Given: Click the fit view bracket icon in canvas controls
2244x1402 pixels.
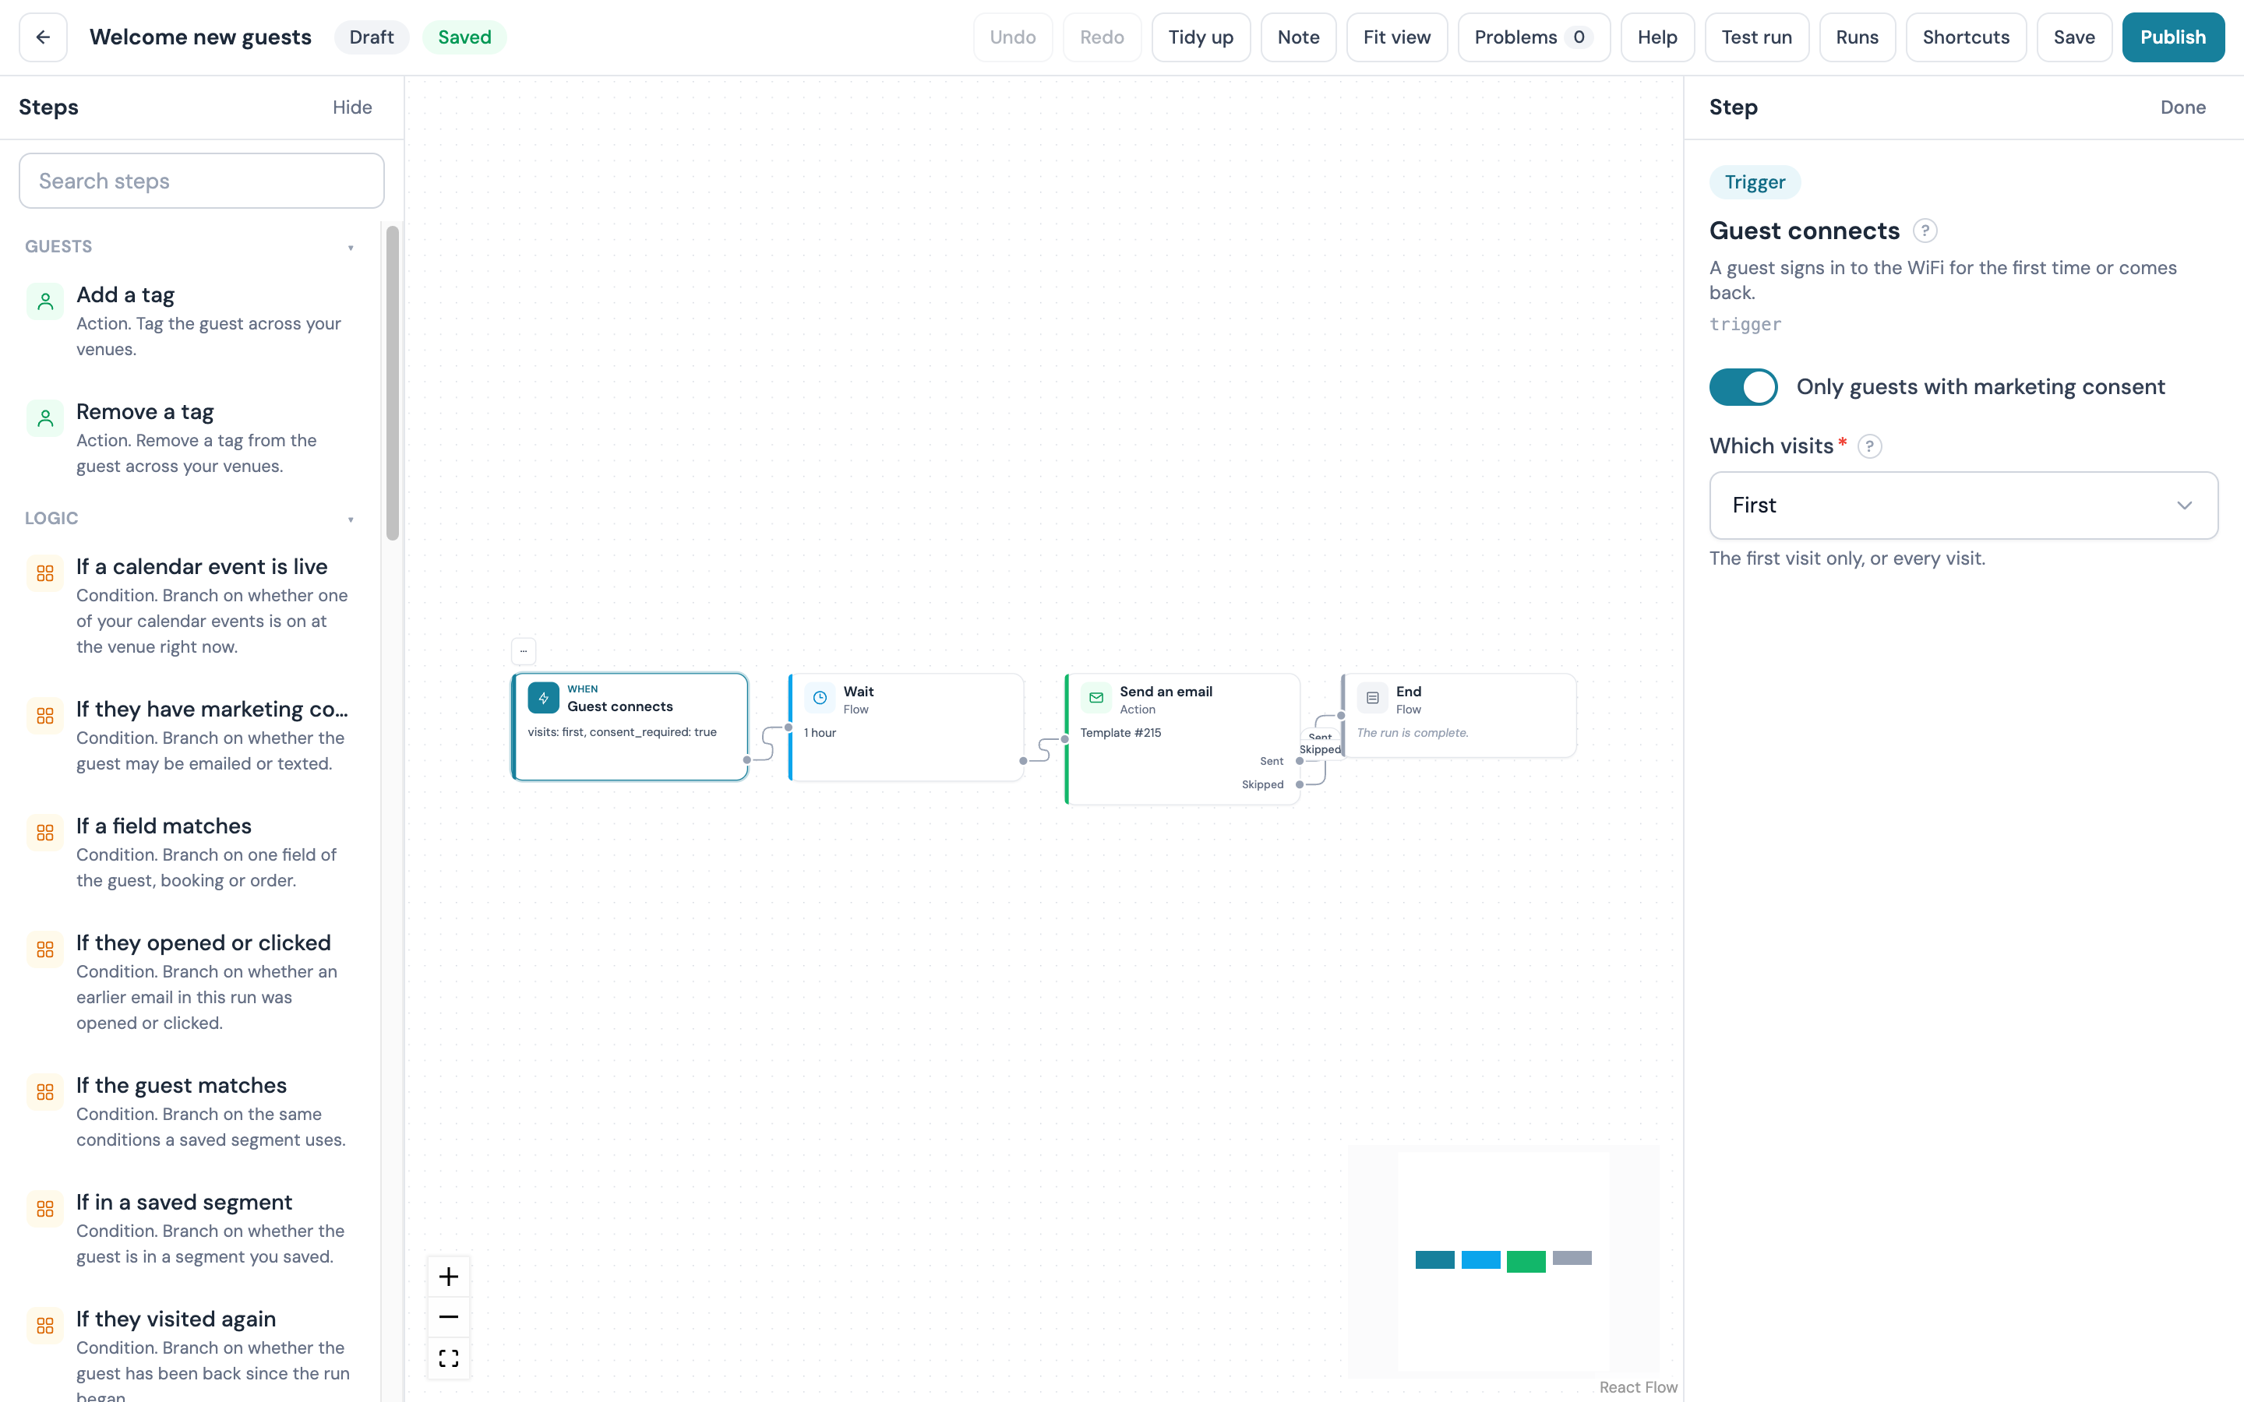Looking at the screenshot, I should click(x=449, y=1358).
